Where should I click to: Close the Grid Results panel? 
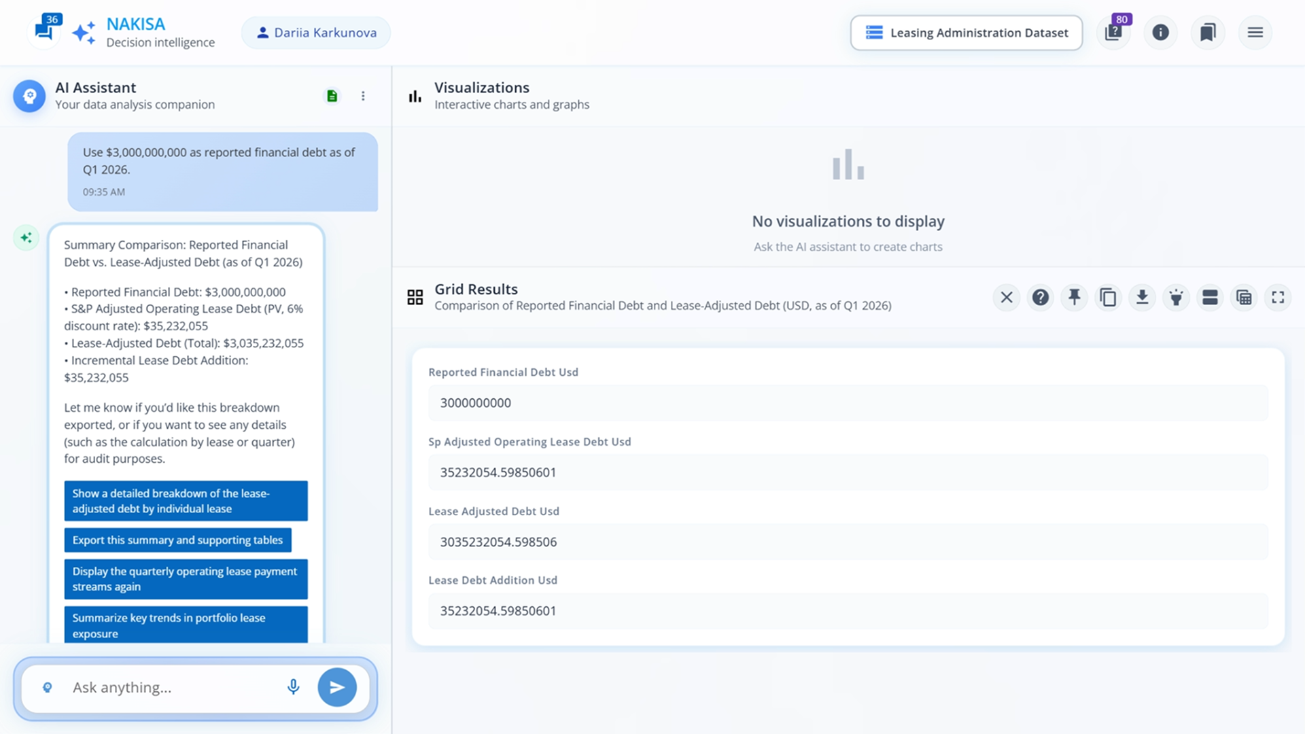tap(1007, 297)
